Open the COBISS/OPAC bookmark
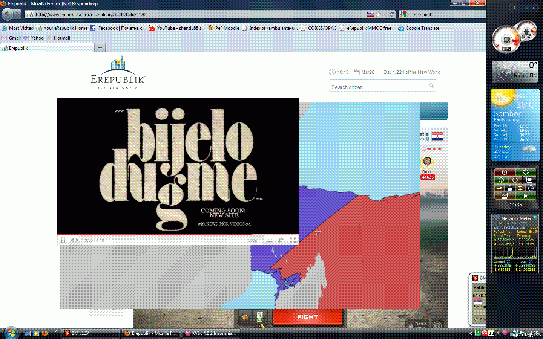Screen dimensions: 543x339 click(x=319, y=28)
